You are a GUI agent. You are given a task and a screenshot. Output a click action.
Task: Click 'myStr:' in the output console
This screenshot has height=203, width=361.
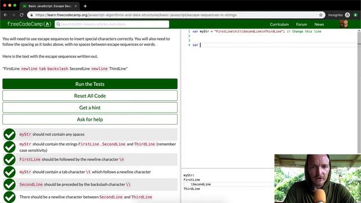point(189,175)
